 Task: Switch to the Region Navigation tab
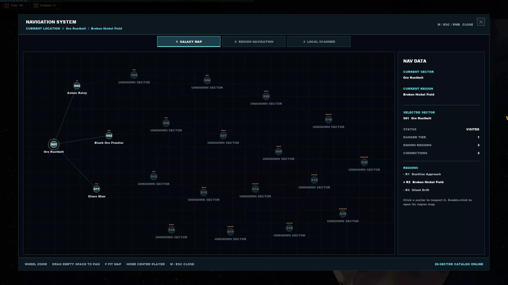pos(254,42)
